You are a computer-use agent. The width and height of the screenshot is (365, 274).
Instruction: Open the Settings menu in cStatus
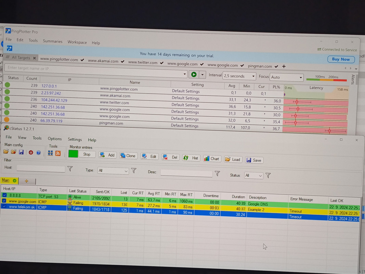75,139
